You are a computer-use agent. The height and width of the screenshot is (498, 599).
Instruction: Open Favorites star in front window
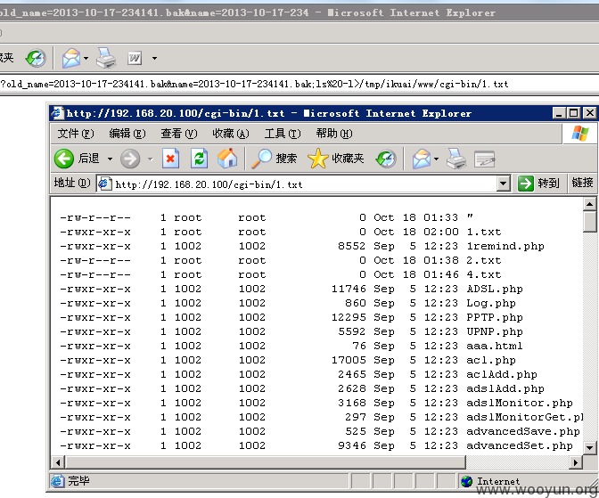pyautogui.click(x=317, y=159)
